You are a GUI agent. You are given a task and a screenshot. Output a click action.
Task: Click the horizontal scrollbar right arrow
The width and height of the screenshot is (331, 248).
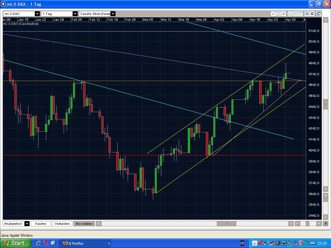coord(291,223)
